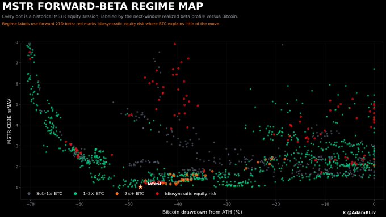Click the y-axis tick label '1'

(x=16, y=188)
